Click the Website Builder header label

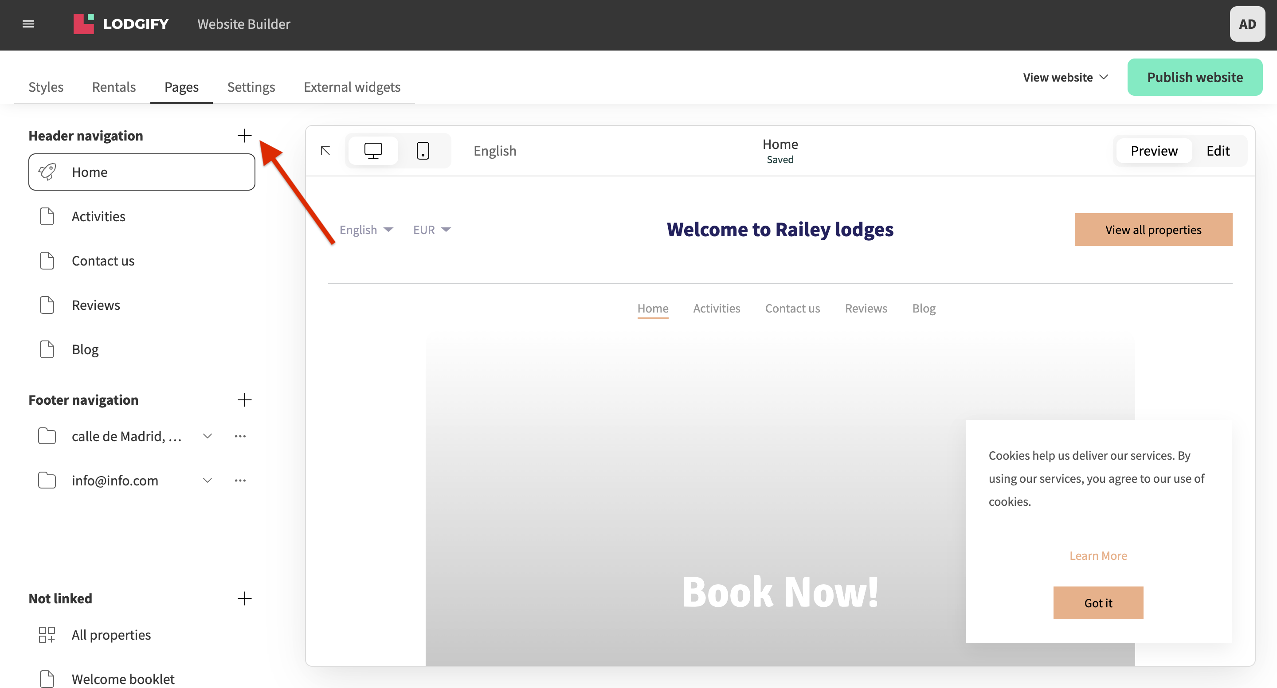point(243,24)
